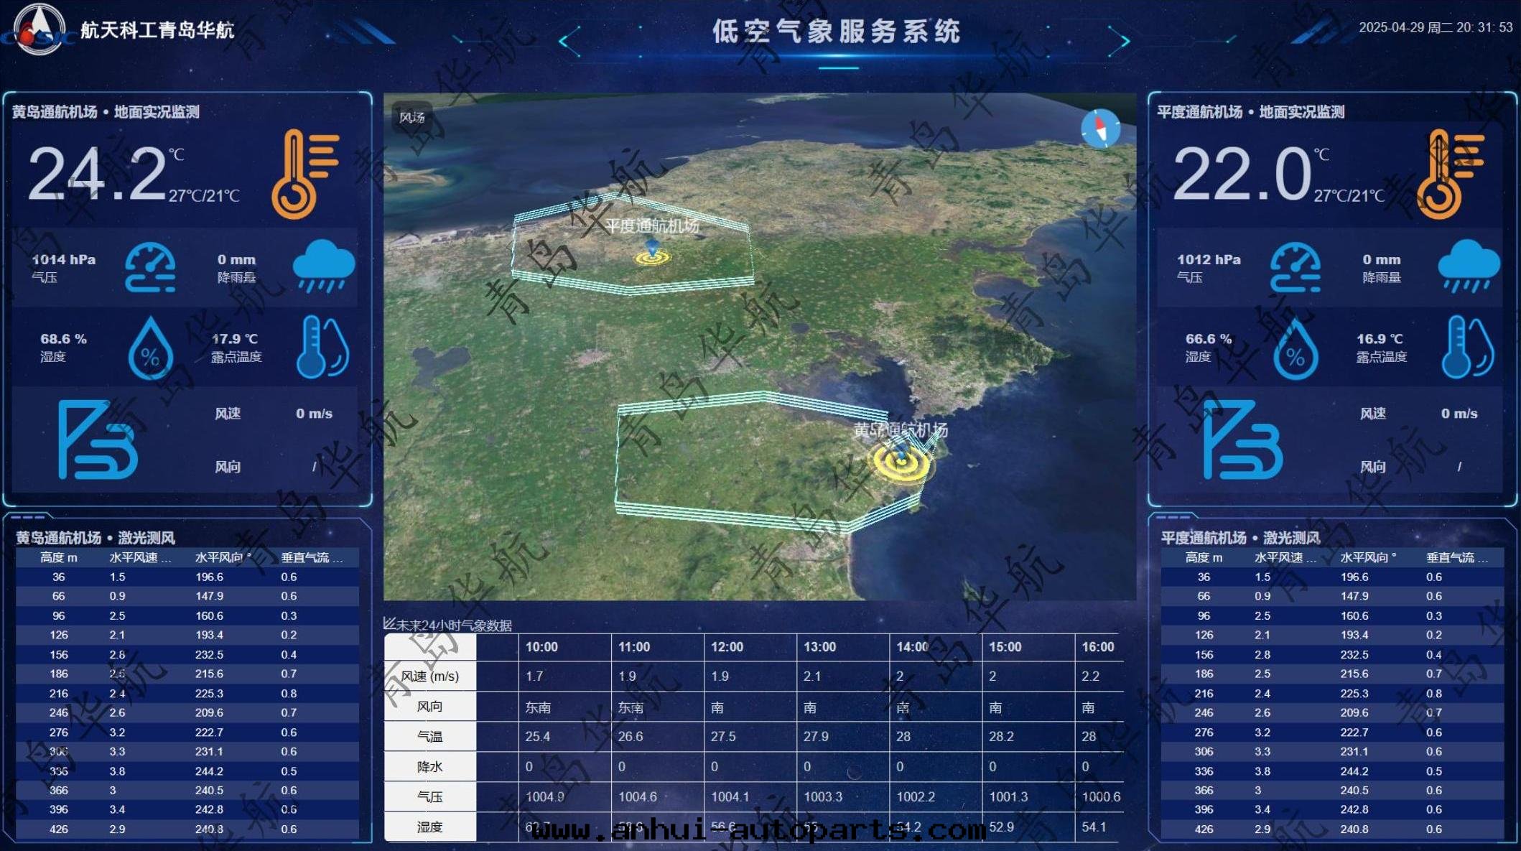This screenshot has width=1521, height=851.
Task: Click Pingdu airport wind speed icon
Action: (1243, 439)
